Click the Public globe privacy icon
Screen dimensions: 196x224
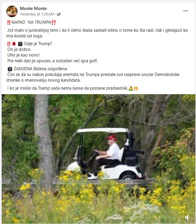[59, 14]
